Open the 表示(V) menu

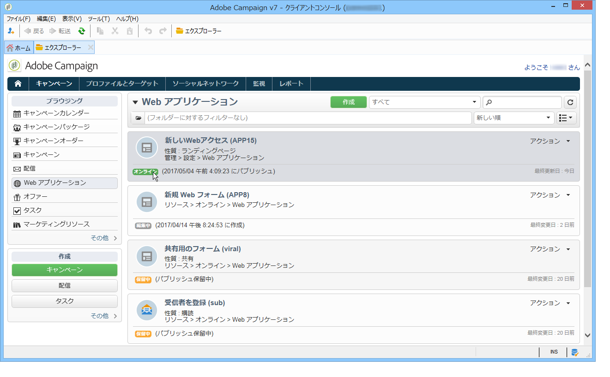tap(72, 19)
